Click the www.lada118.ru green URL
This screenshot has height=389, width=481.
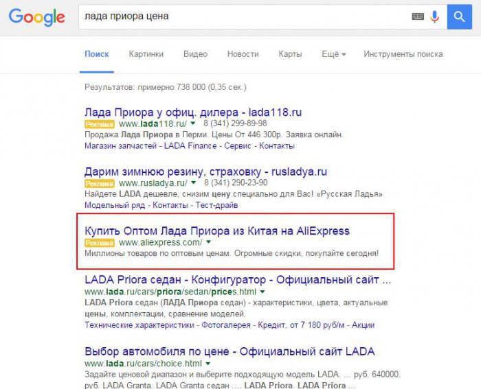click(x=153, y=123)
